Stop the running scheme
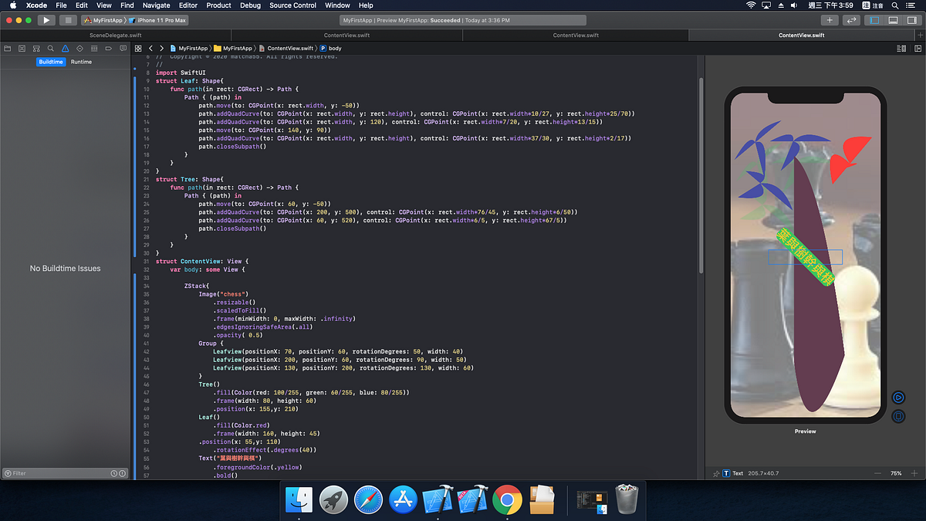The image size is (926, 521). (68, 20)
